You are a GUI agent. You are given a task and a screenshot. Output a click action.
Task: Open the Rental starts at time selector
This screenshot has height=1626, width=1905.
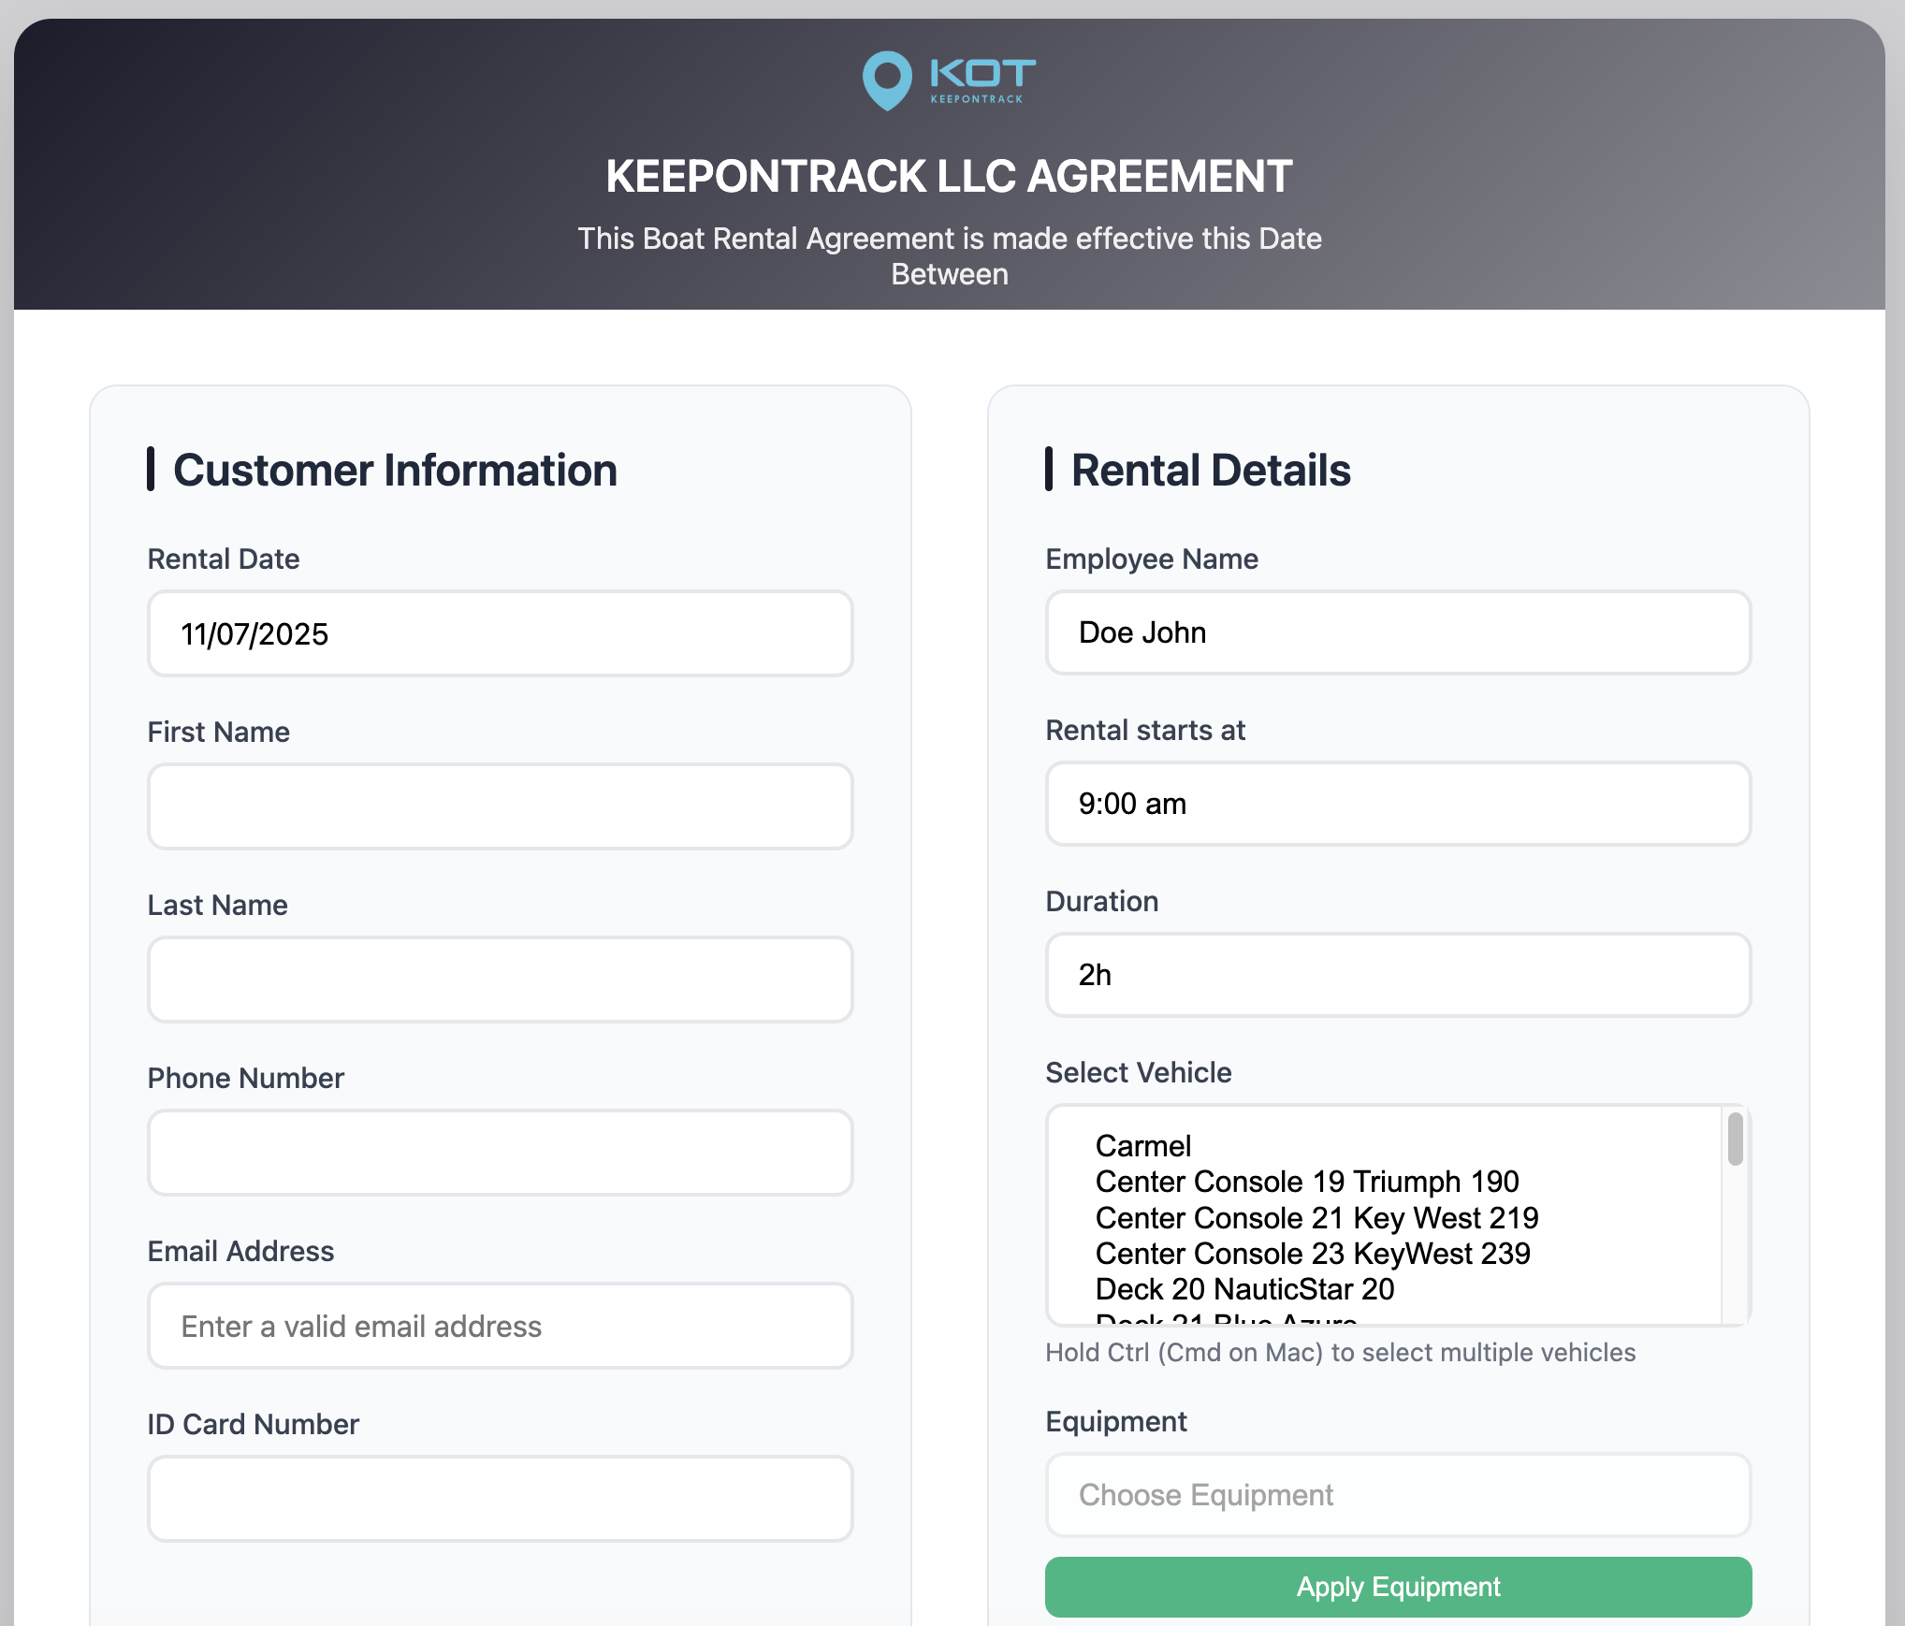(1397, 804)
